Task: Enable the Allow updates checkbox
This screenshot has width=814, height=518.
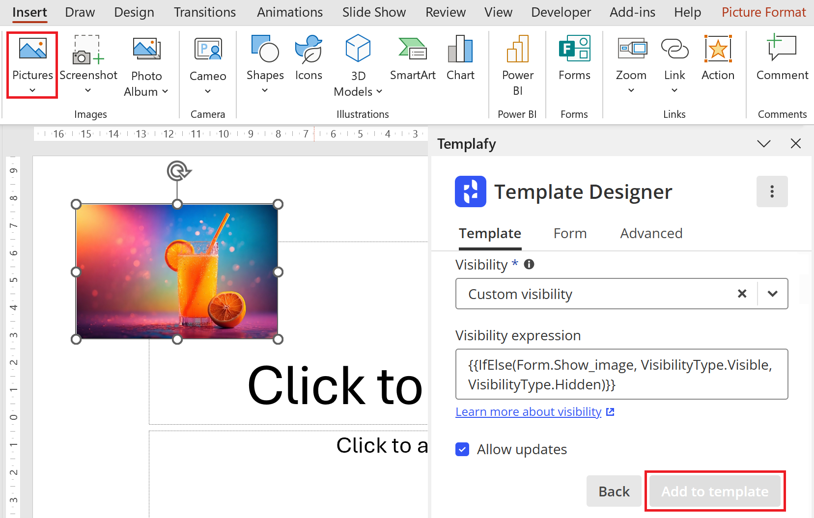Action: 462,449
